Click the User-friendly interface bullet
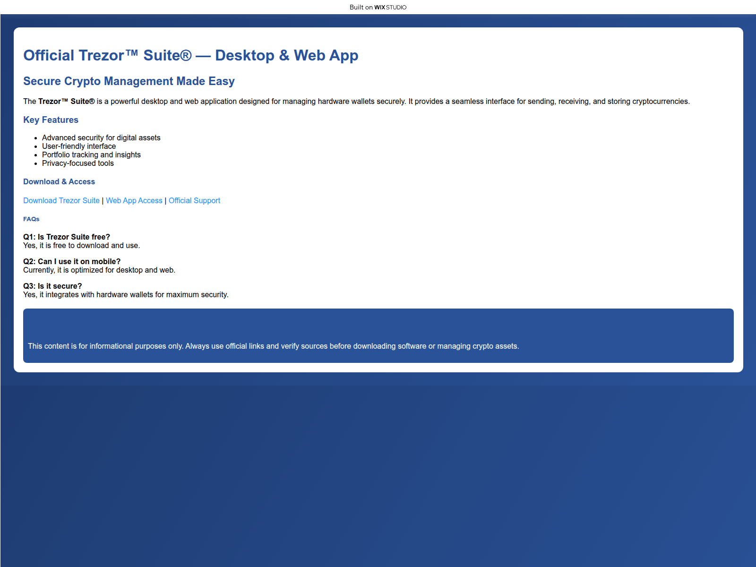Image resolution: width=756 pixels, height=567 pixels. [79, 146]
